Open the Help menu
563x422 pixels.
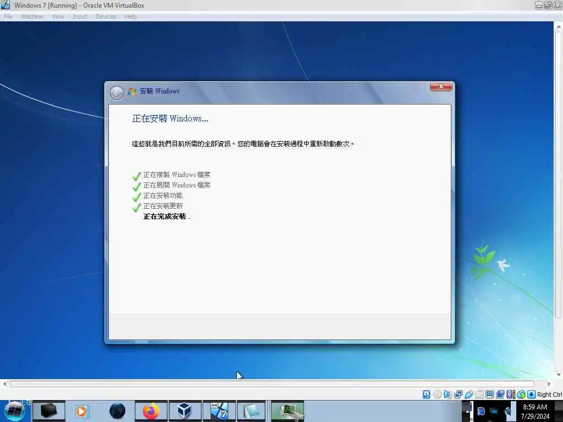point(130,16)
